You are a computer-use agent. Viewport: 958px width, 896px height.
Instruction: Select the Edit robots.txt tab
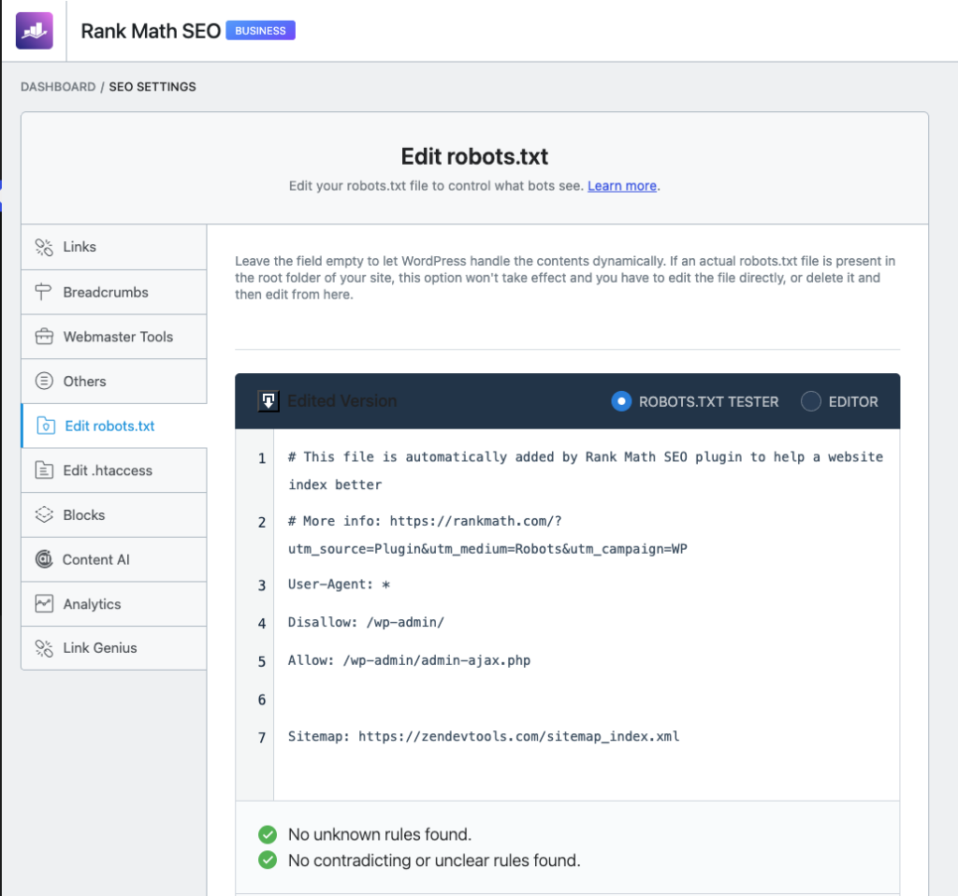pos(114,426)
